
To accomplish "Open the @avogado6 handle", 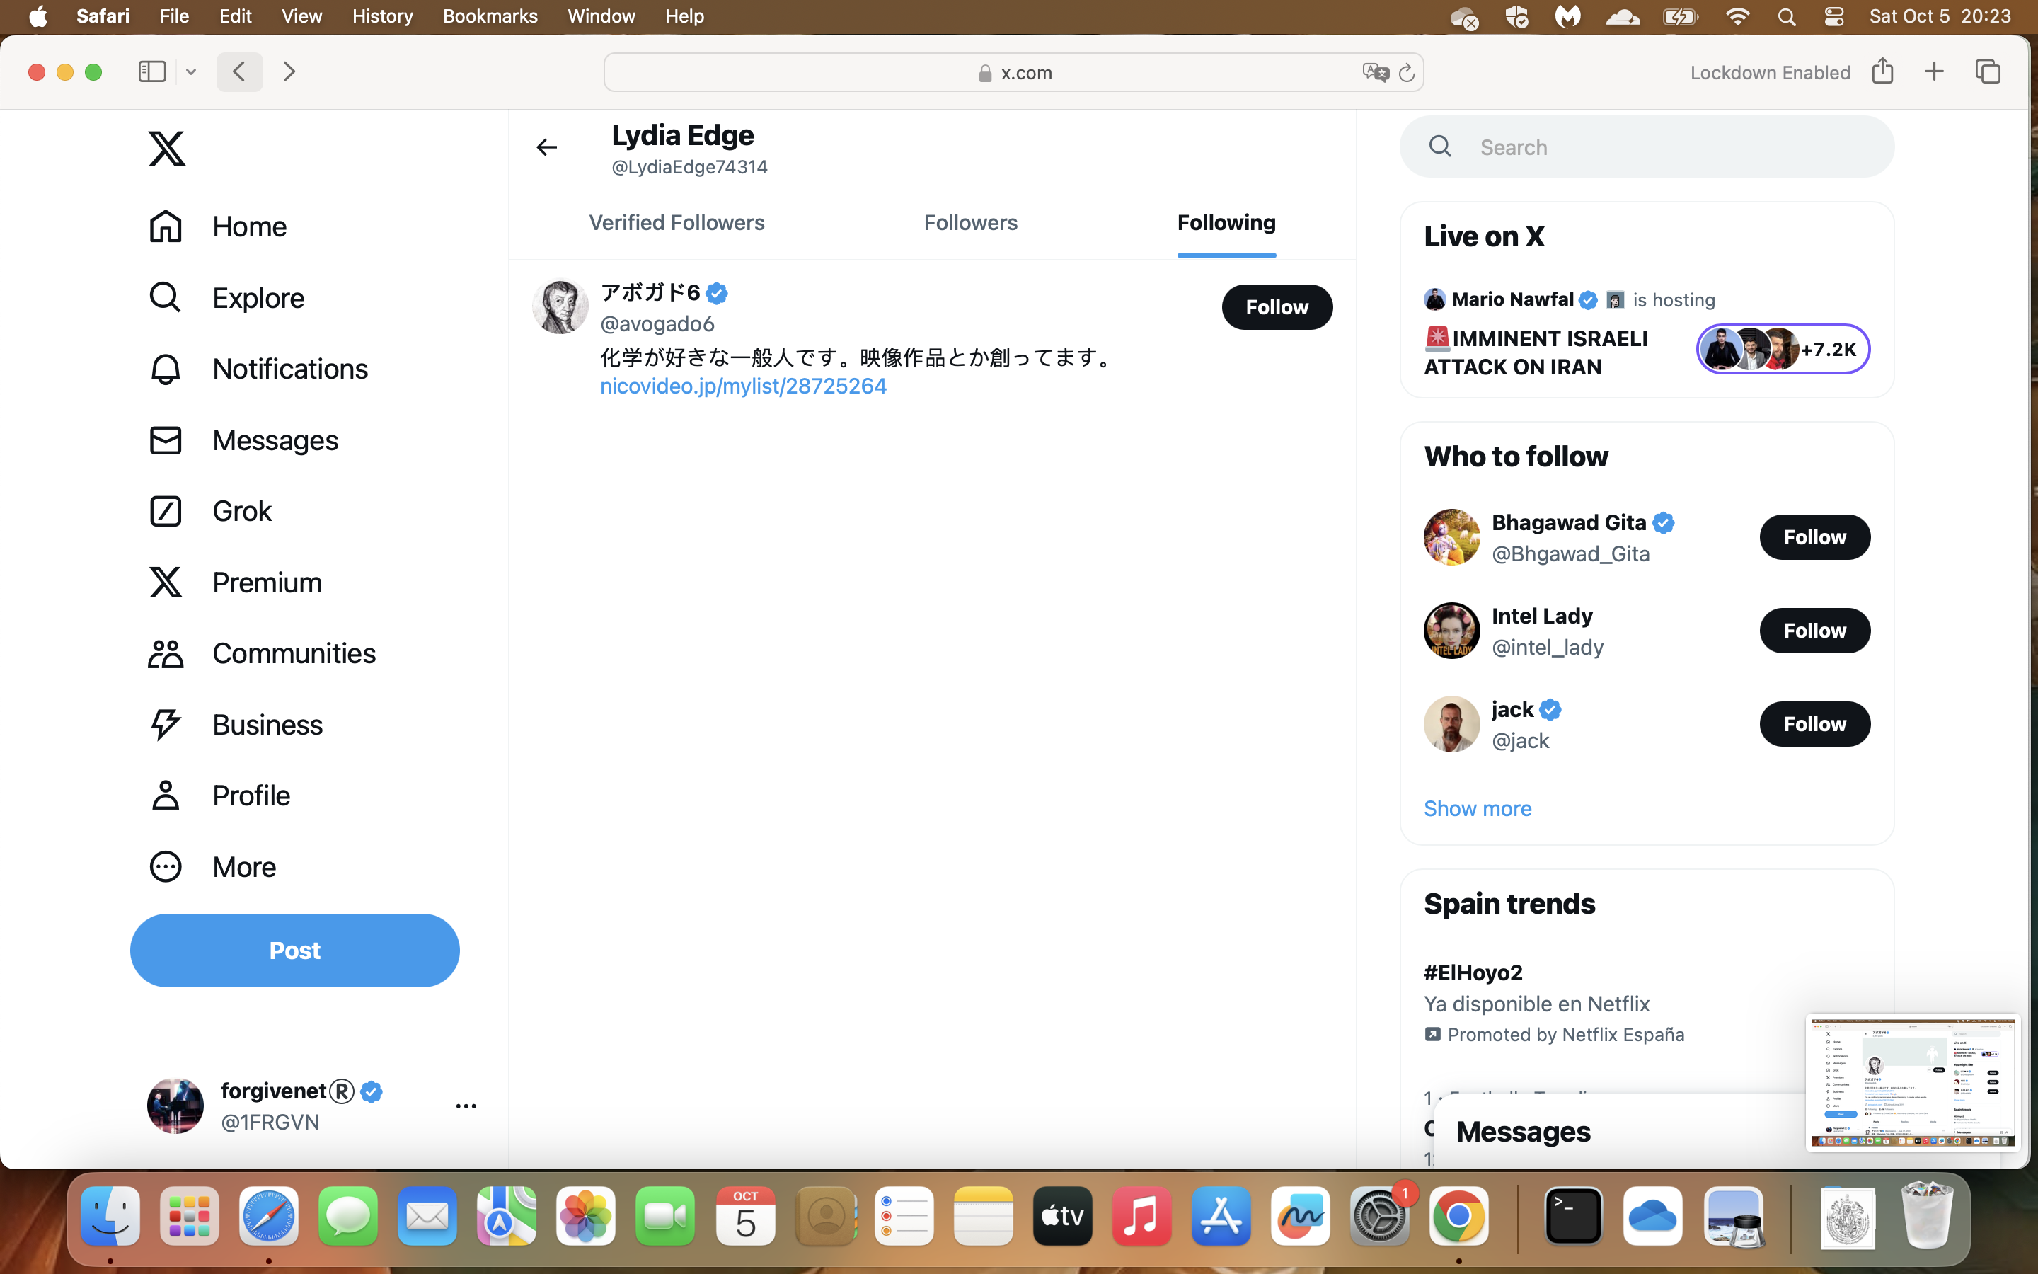I will (657, 323).
